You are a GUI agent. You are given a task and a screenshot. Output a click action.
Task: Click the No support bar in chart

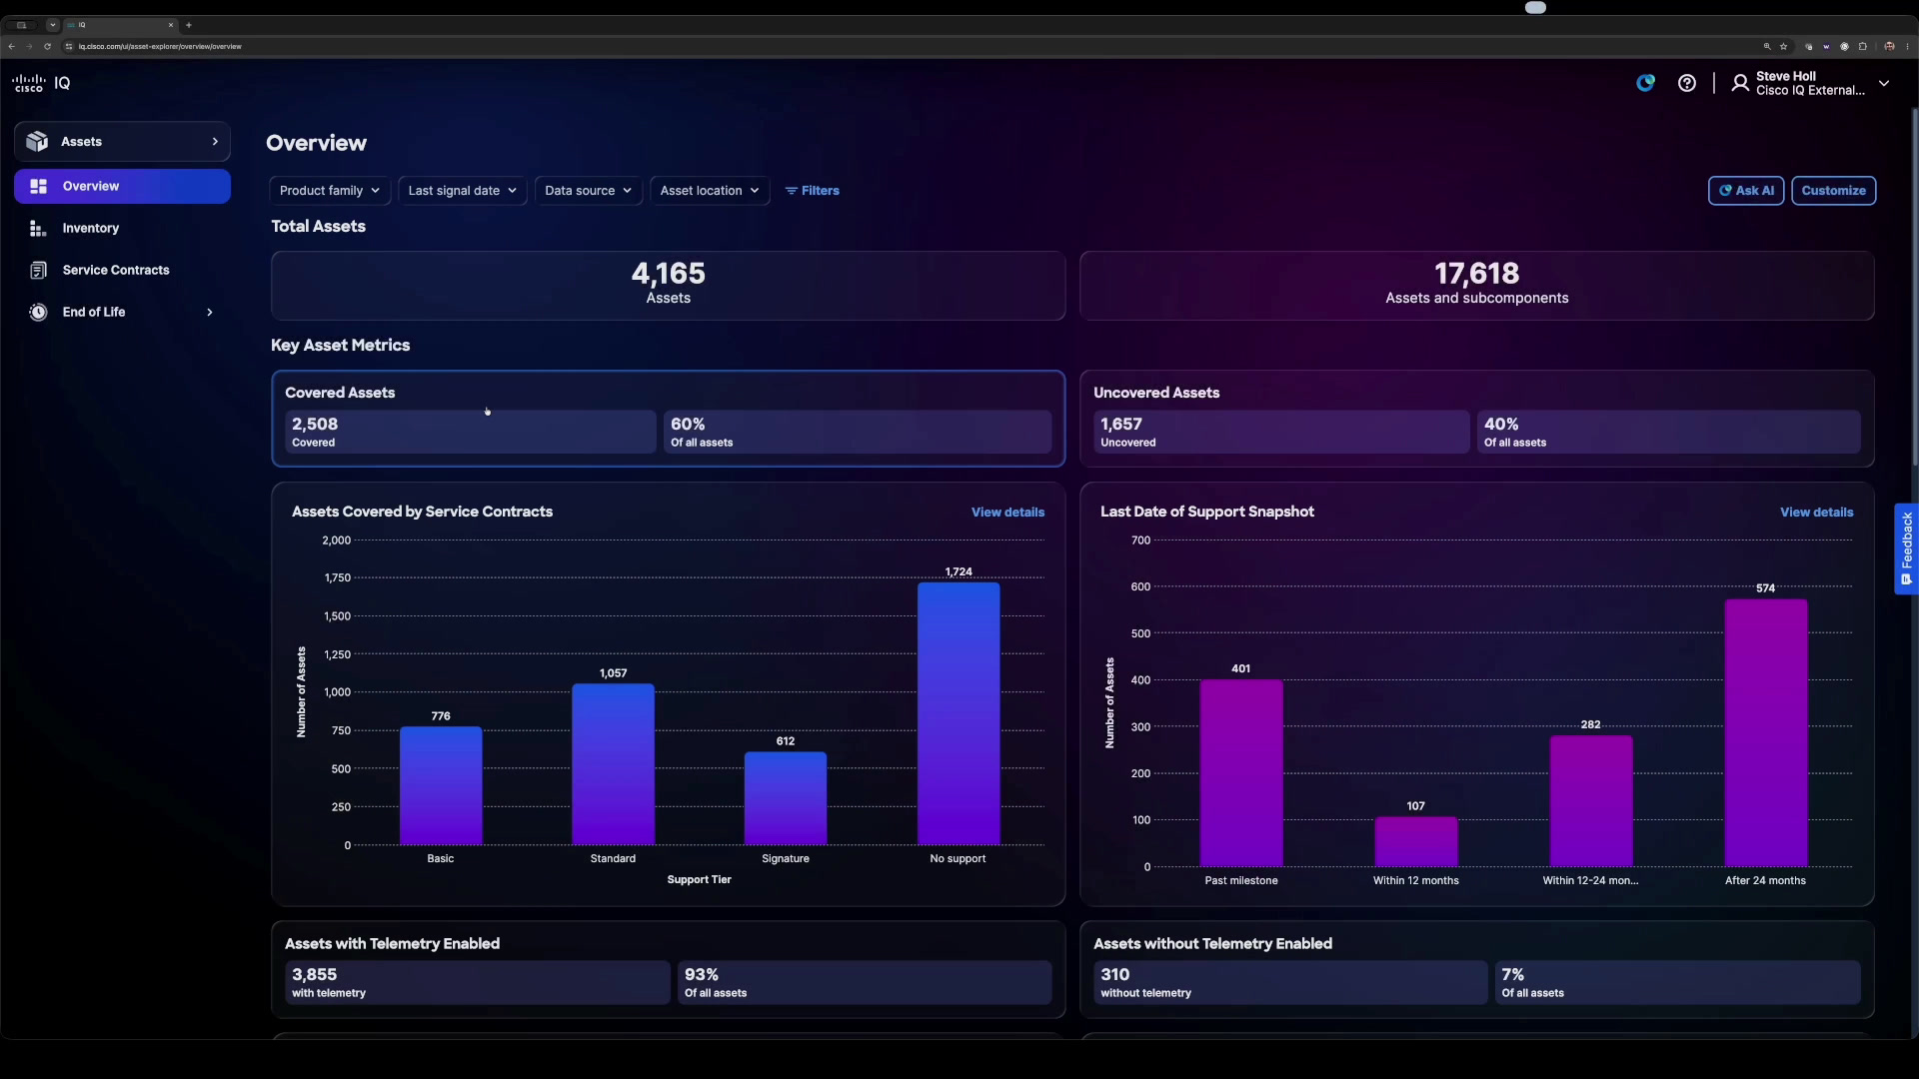[959, 713]
